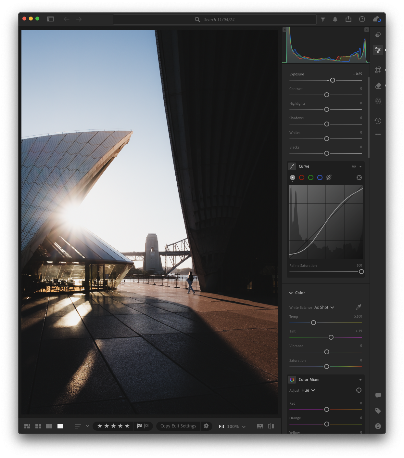Show the filmstrip icon
The image size is (404, 458).
pos(260,426)
